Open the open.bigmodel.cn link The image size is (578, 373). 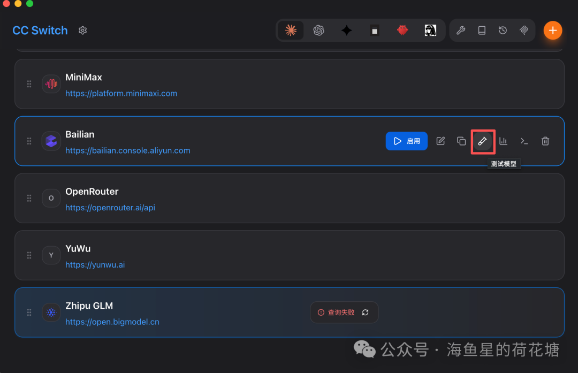tap(112, 322)
